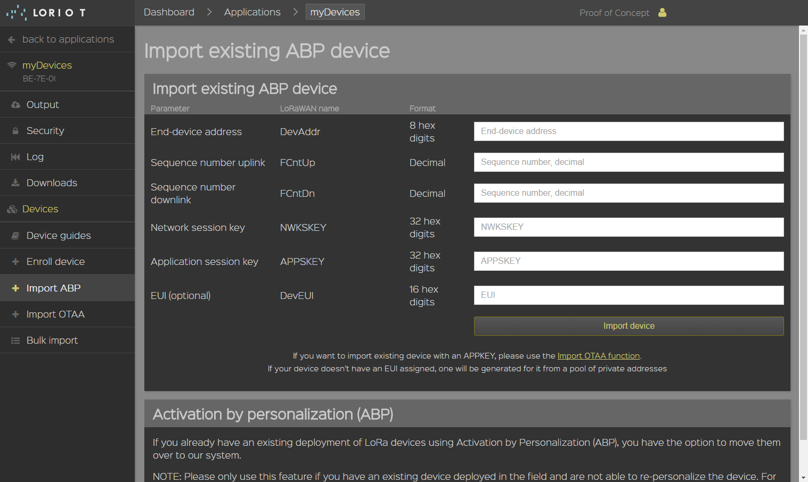The width and height of the screenshot is (808, 482).
Task: Click Proof of Concept account label
Action: [x=614, y=13]
